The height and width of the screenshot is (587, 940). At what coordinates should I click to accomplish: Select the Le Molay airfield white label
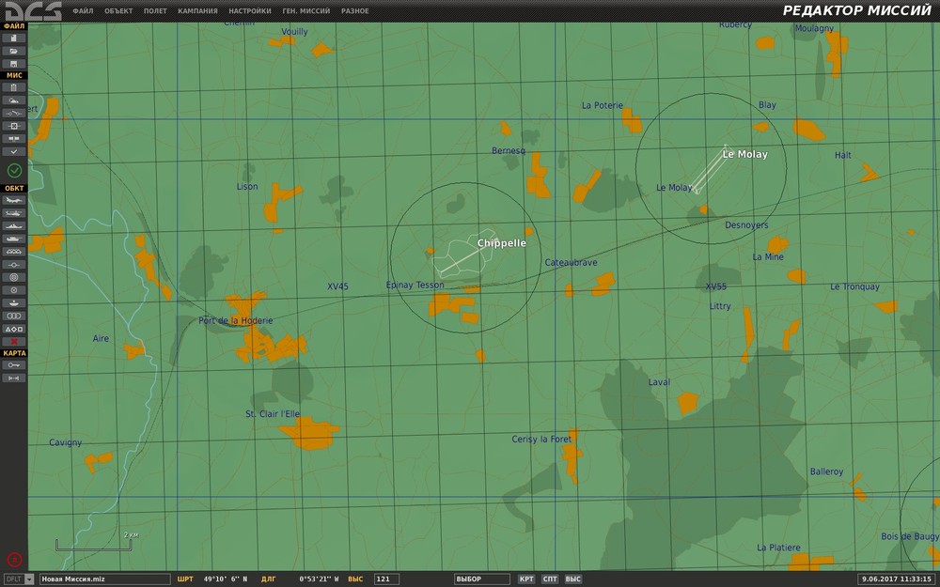point(745,155)
